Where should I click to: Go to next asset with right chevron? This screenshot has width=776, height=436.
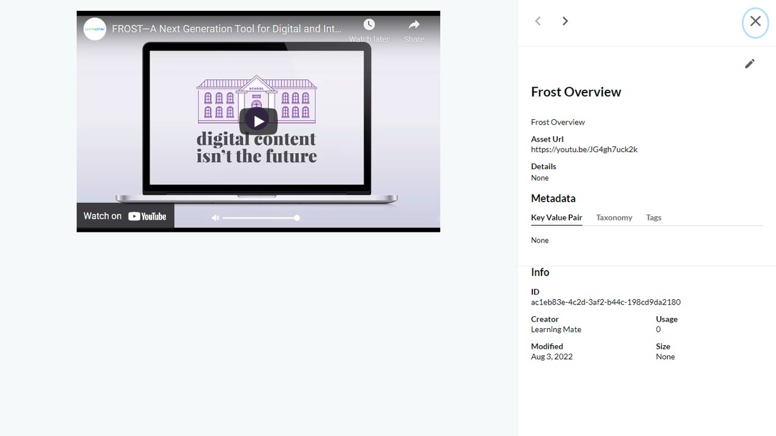click(565, 21)
